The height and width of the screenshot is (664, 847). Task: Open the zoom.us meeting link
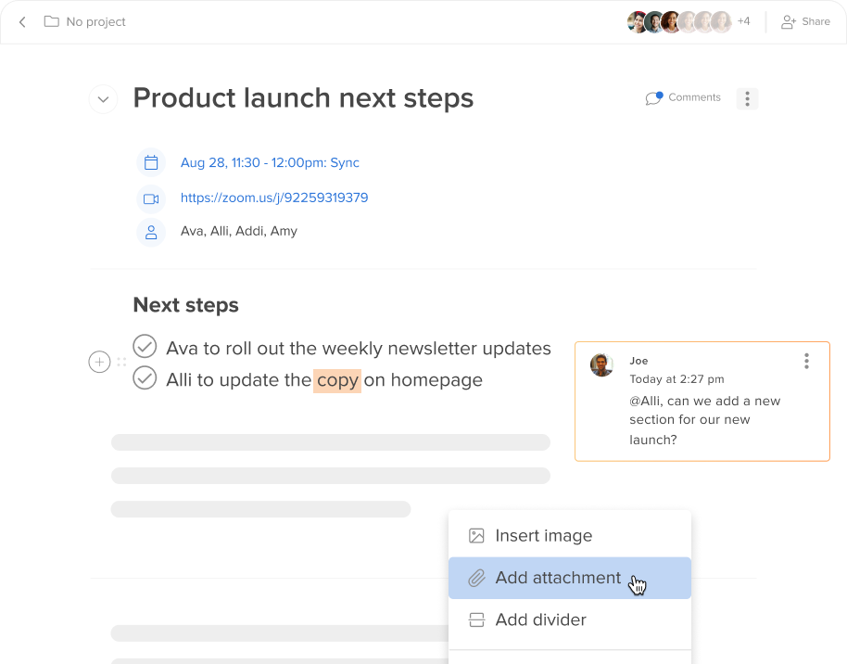[274, 198]
